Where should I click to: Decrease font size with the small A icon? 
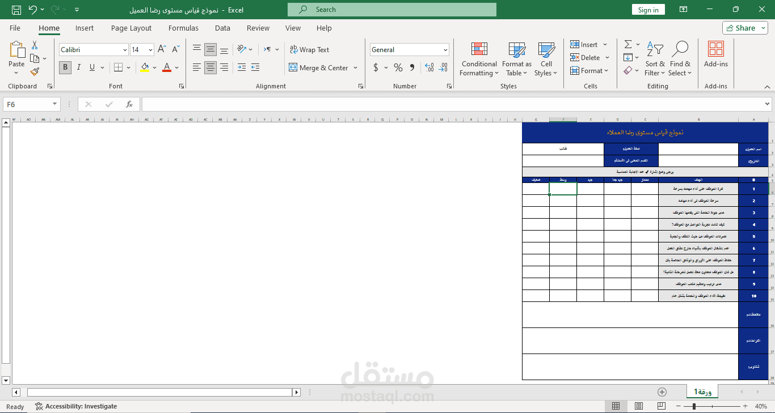(175, 50)
